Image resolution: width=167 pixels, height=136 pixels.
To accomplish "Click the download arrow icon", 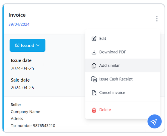I will [94, 52].
